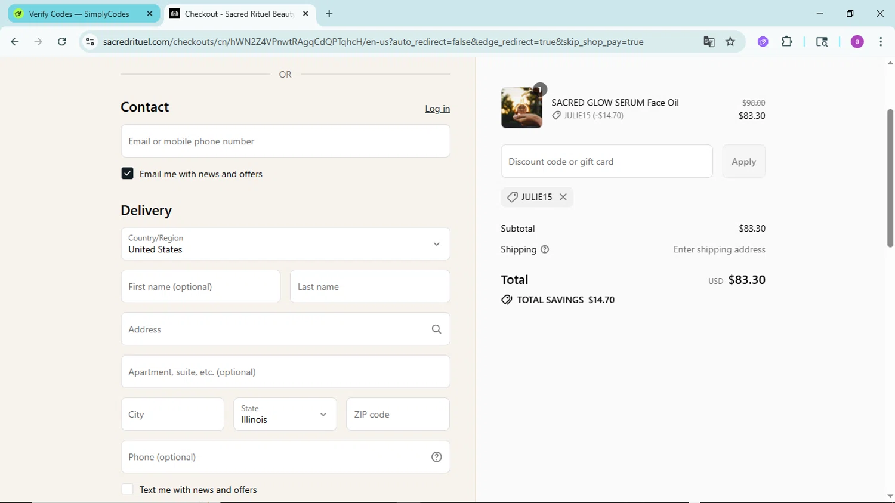The image size is (895, 503).
Task: Uncheck Email me with news and offers
Action: (127, 174)
